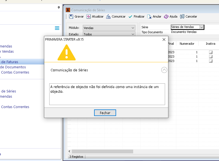This screenshot has height=161, width=219.
Task: Toggle the second Inativa checkbox
Action: coord(211,57)
